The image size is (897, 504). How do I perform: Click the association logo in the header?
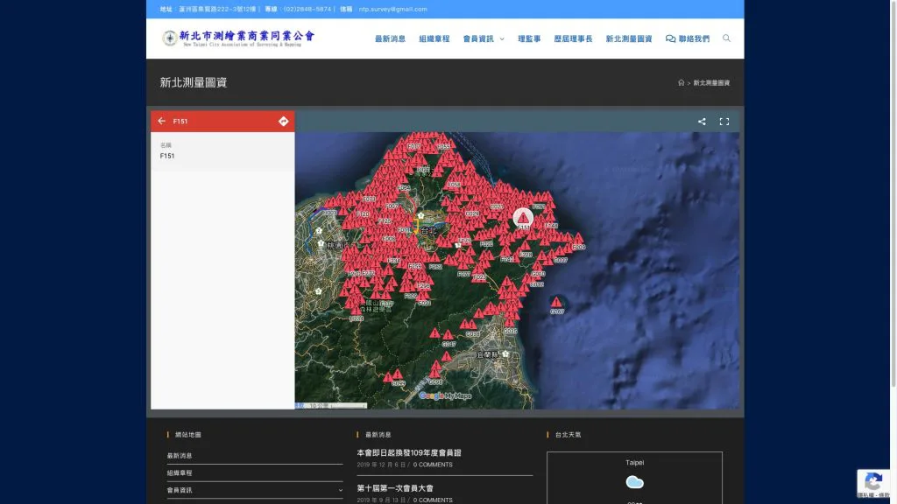(237, 38)
